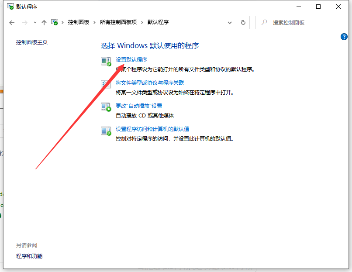
Task: Click the Control Panel icon in the address bar
Action: (x=55, y=22)
